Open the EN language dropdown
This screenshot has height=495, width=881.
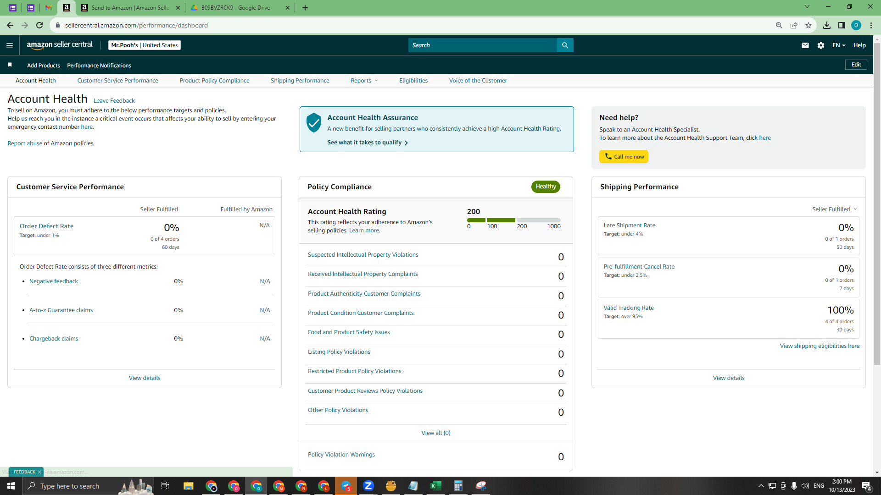coord(839,45)
